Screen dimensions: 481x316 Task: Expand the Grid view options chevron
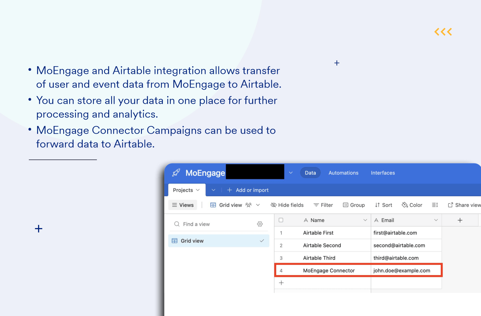click(x=258, y=205)
